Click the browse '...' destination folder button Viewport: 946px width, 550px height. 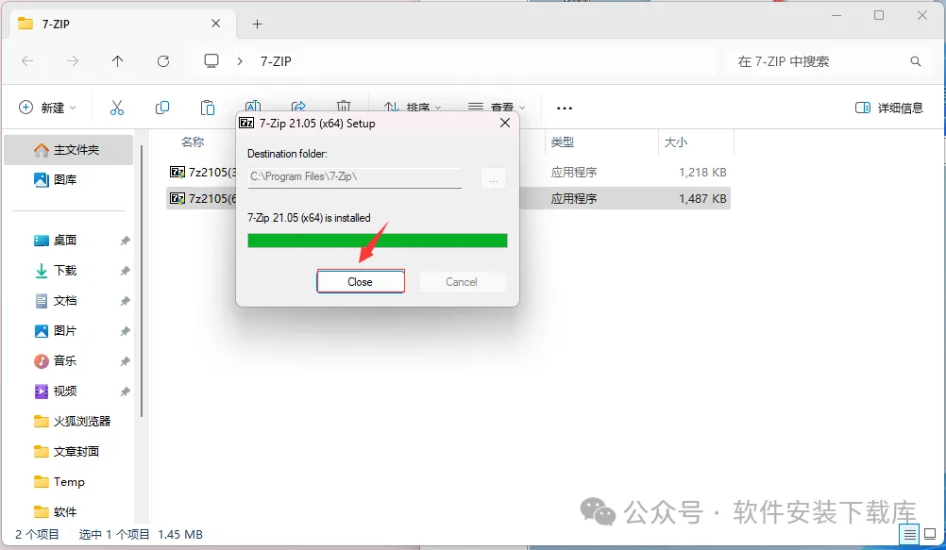click(x=494, y=178)
